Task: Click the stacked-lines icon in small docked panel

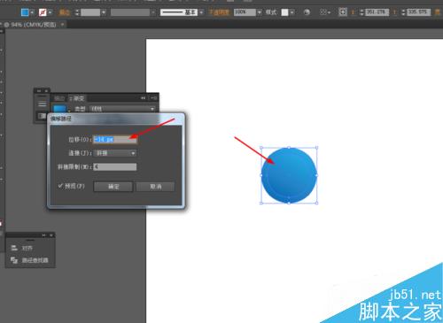Action: click(43, 104)
